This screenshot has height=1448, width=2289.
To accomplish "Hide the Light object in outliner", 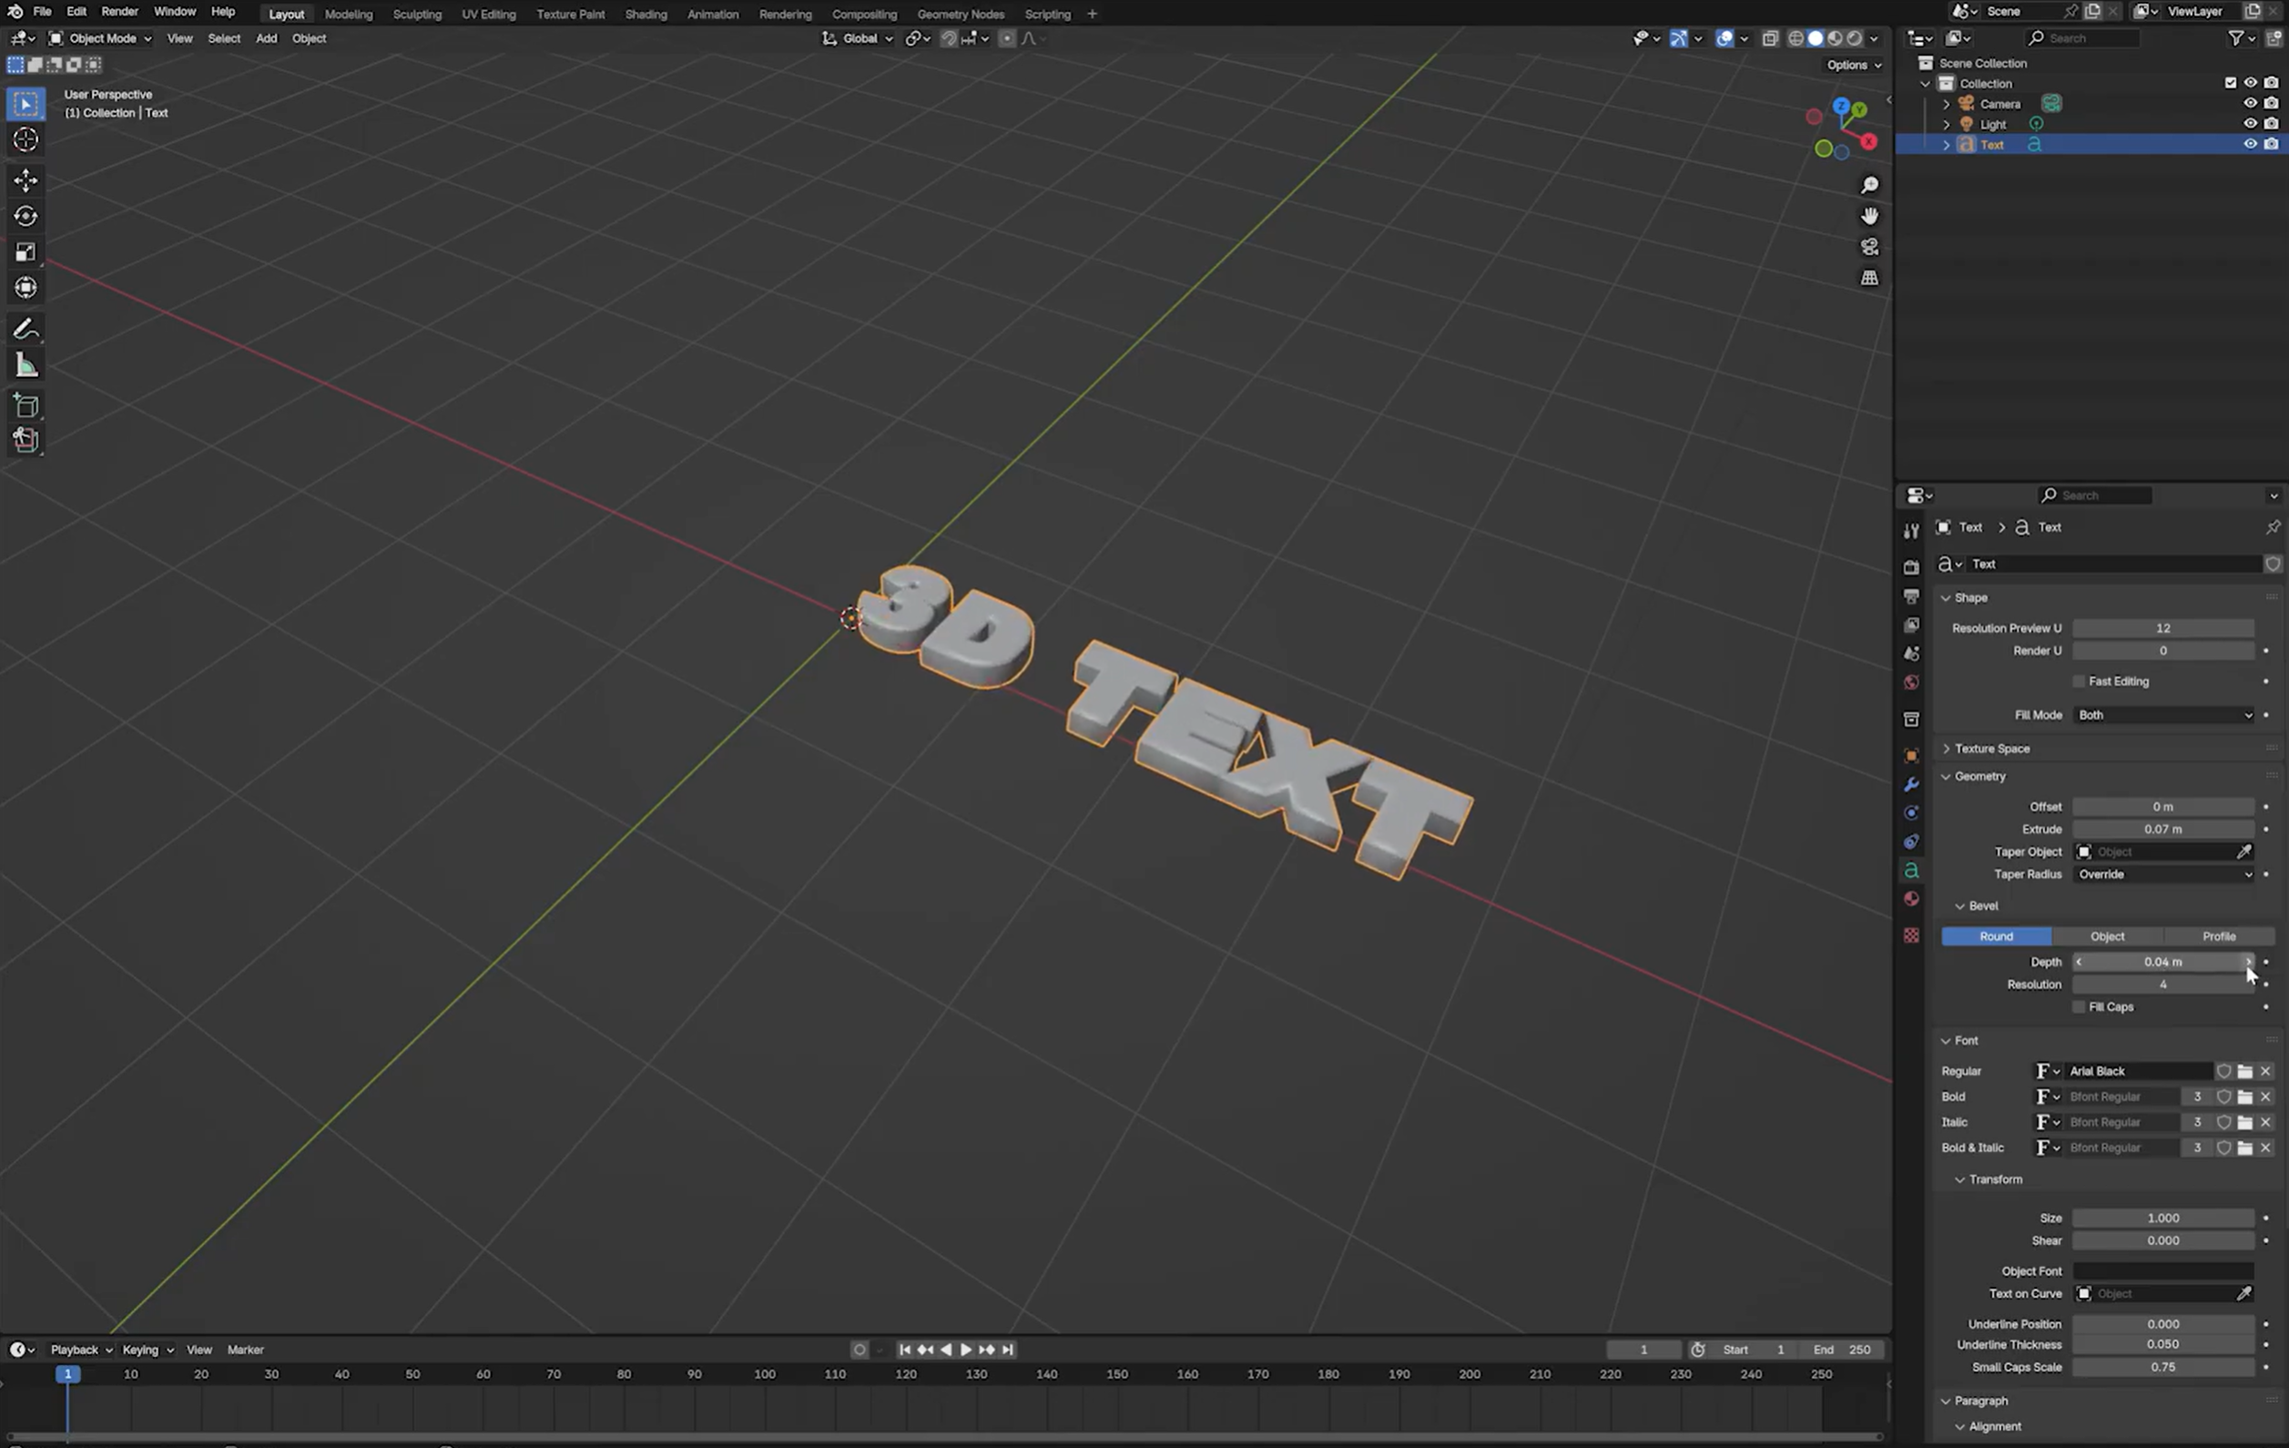I will [2249, 124].
